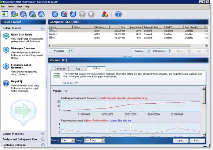Open configuration via the colored gears icon
Image resolution: width=213 pixels, height=150 pixels.
(x=105, y=14)
